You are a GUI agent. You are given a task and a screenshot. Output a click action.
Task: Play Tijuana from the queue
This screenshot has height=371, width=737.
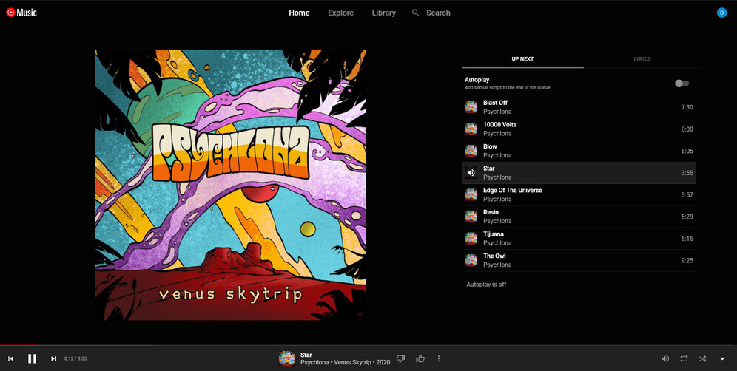click(x=579, y=239)
